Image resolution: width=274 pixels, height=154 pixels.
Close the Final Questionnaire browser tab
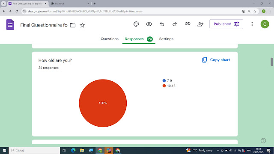pyautogui.click(x=46, y=3)
